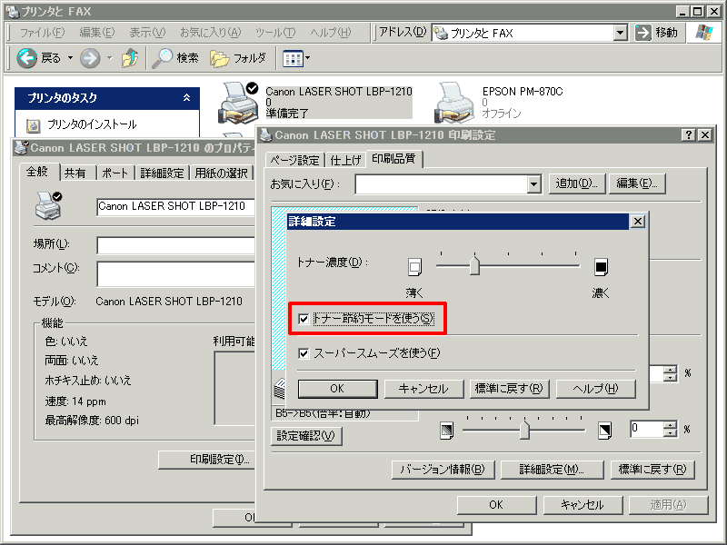Image resolution: width=727 pixels, height=545 pixels.
Task: Click the コメント(C) input field
Action: (175, 273)
